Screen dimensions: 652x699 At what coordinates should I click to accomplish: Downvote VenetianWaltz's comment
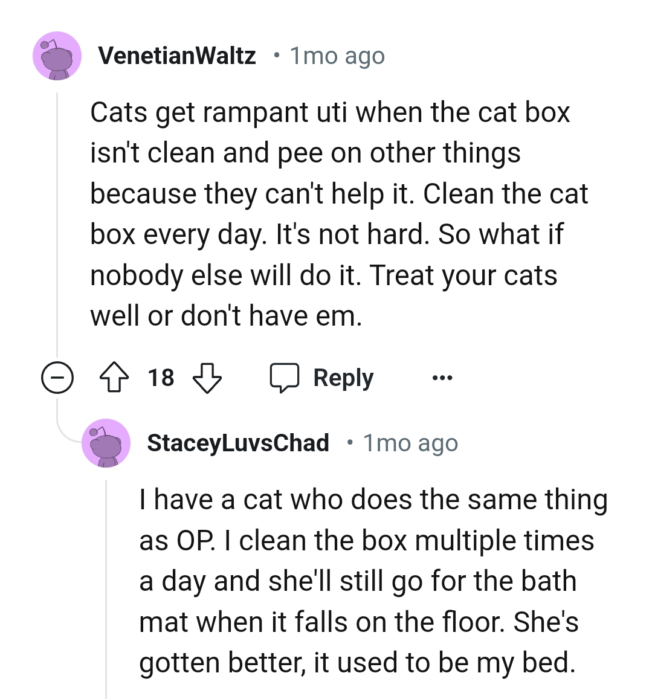click(x=207, y=378)
